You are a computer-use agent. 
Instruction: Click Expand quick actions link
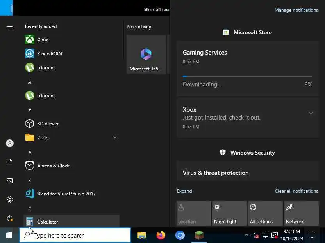[x=184, y=191]
